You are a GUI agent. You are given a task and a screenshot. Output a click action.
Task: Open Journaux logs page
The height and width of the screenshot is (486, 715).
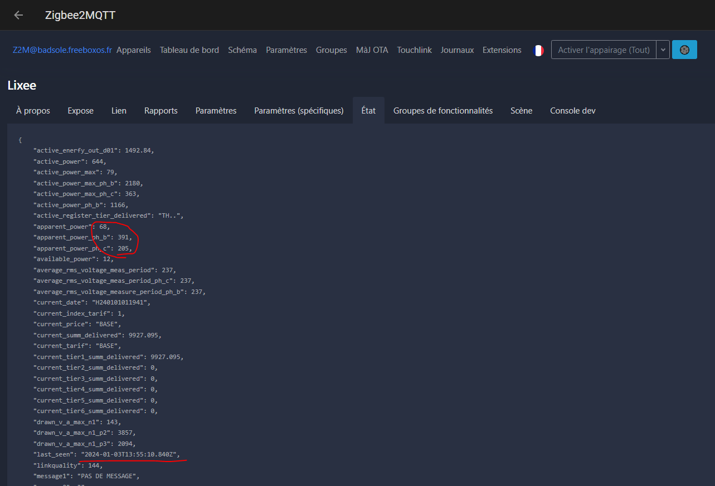tap(457, 50)
